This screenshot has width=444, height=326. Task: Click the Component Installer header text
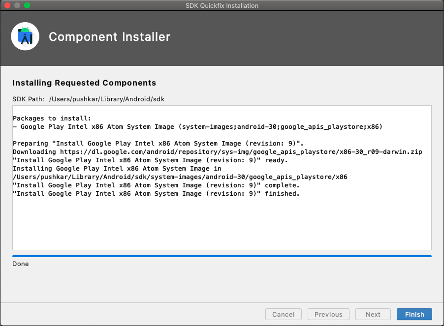pos(110,37)
